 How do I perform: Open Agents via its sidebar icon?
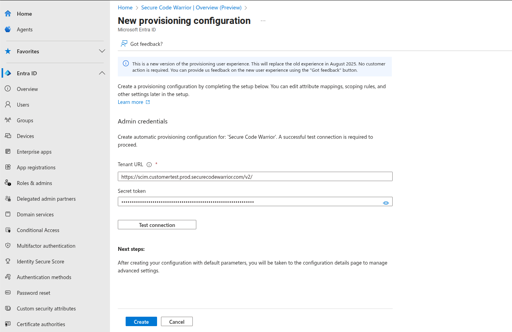click(8, 29)
